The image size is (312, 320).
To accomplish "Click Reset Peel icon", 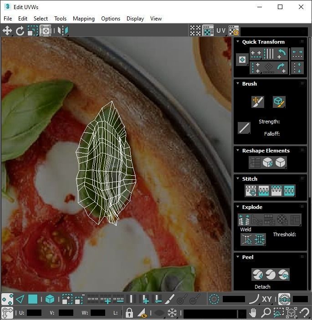I will [283, 274].
